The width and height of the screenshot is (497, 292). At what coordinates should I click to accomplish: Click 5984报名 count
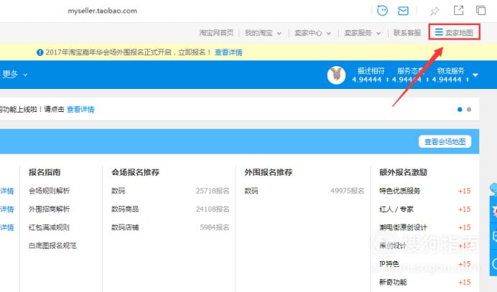[x=215, y=227]
